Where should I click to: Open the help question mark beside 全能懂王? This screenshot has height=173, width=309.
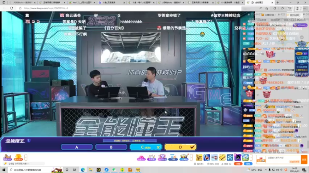coord(29,140)
